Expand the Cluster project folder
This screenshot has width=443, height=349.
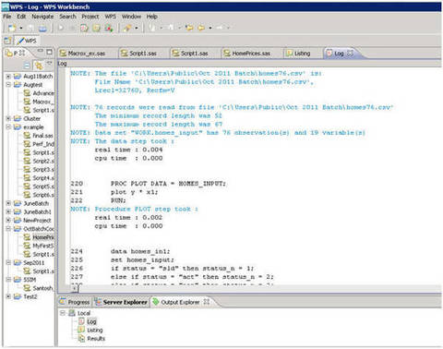[8, 118]
